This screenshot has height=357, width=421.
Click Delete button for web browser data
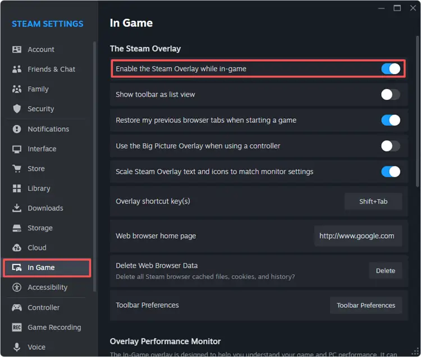pyautogui.click(x=385, y=271)
